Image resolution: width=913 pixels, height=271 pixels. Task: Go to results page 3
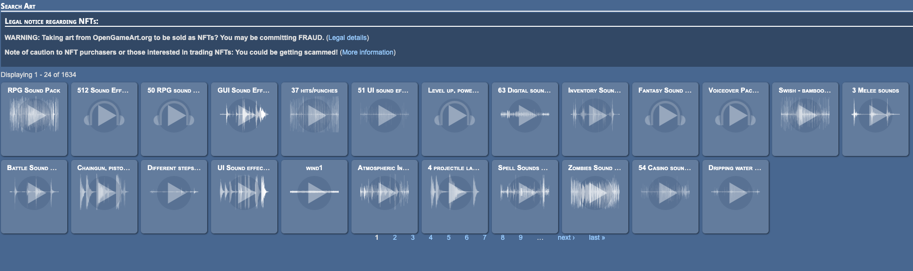coord(413,237)
